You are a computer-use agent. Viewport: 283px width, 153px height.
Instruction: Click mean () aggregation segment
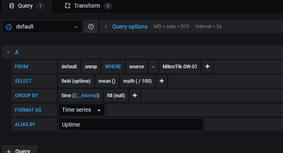pos(107,81)
